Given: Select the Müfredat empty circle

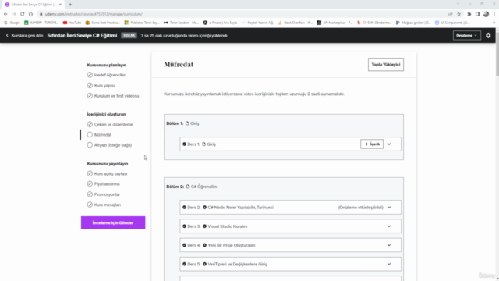Looking at the screenshot, I should point(90,135).
